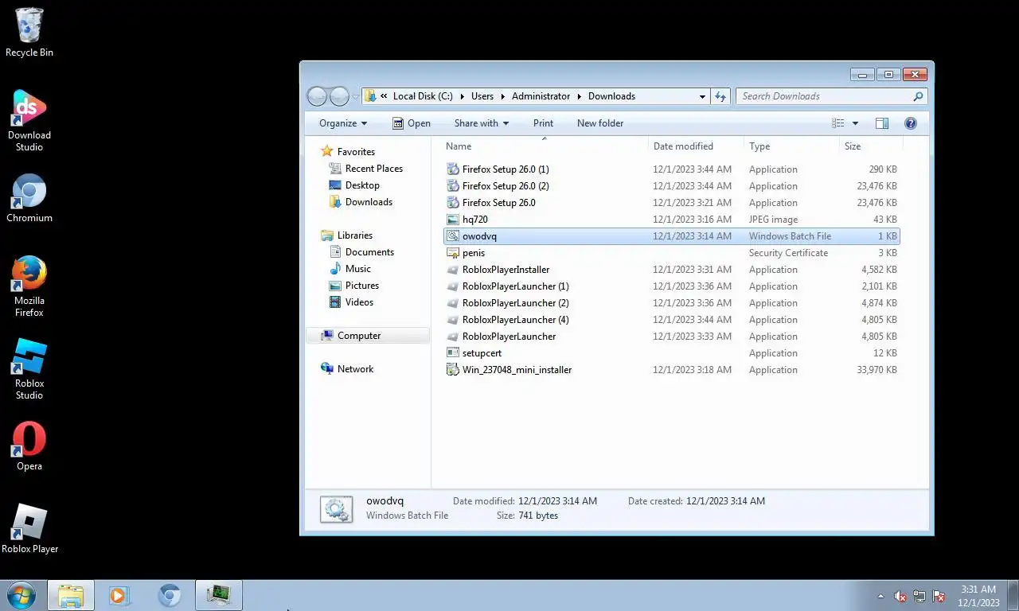Screen dimensions: 1019x611
Task: Select RobloxPlayerLauncher (4) file
Action: (x=671, y=320)
